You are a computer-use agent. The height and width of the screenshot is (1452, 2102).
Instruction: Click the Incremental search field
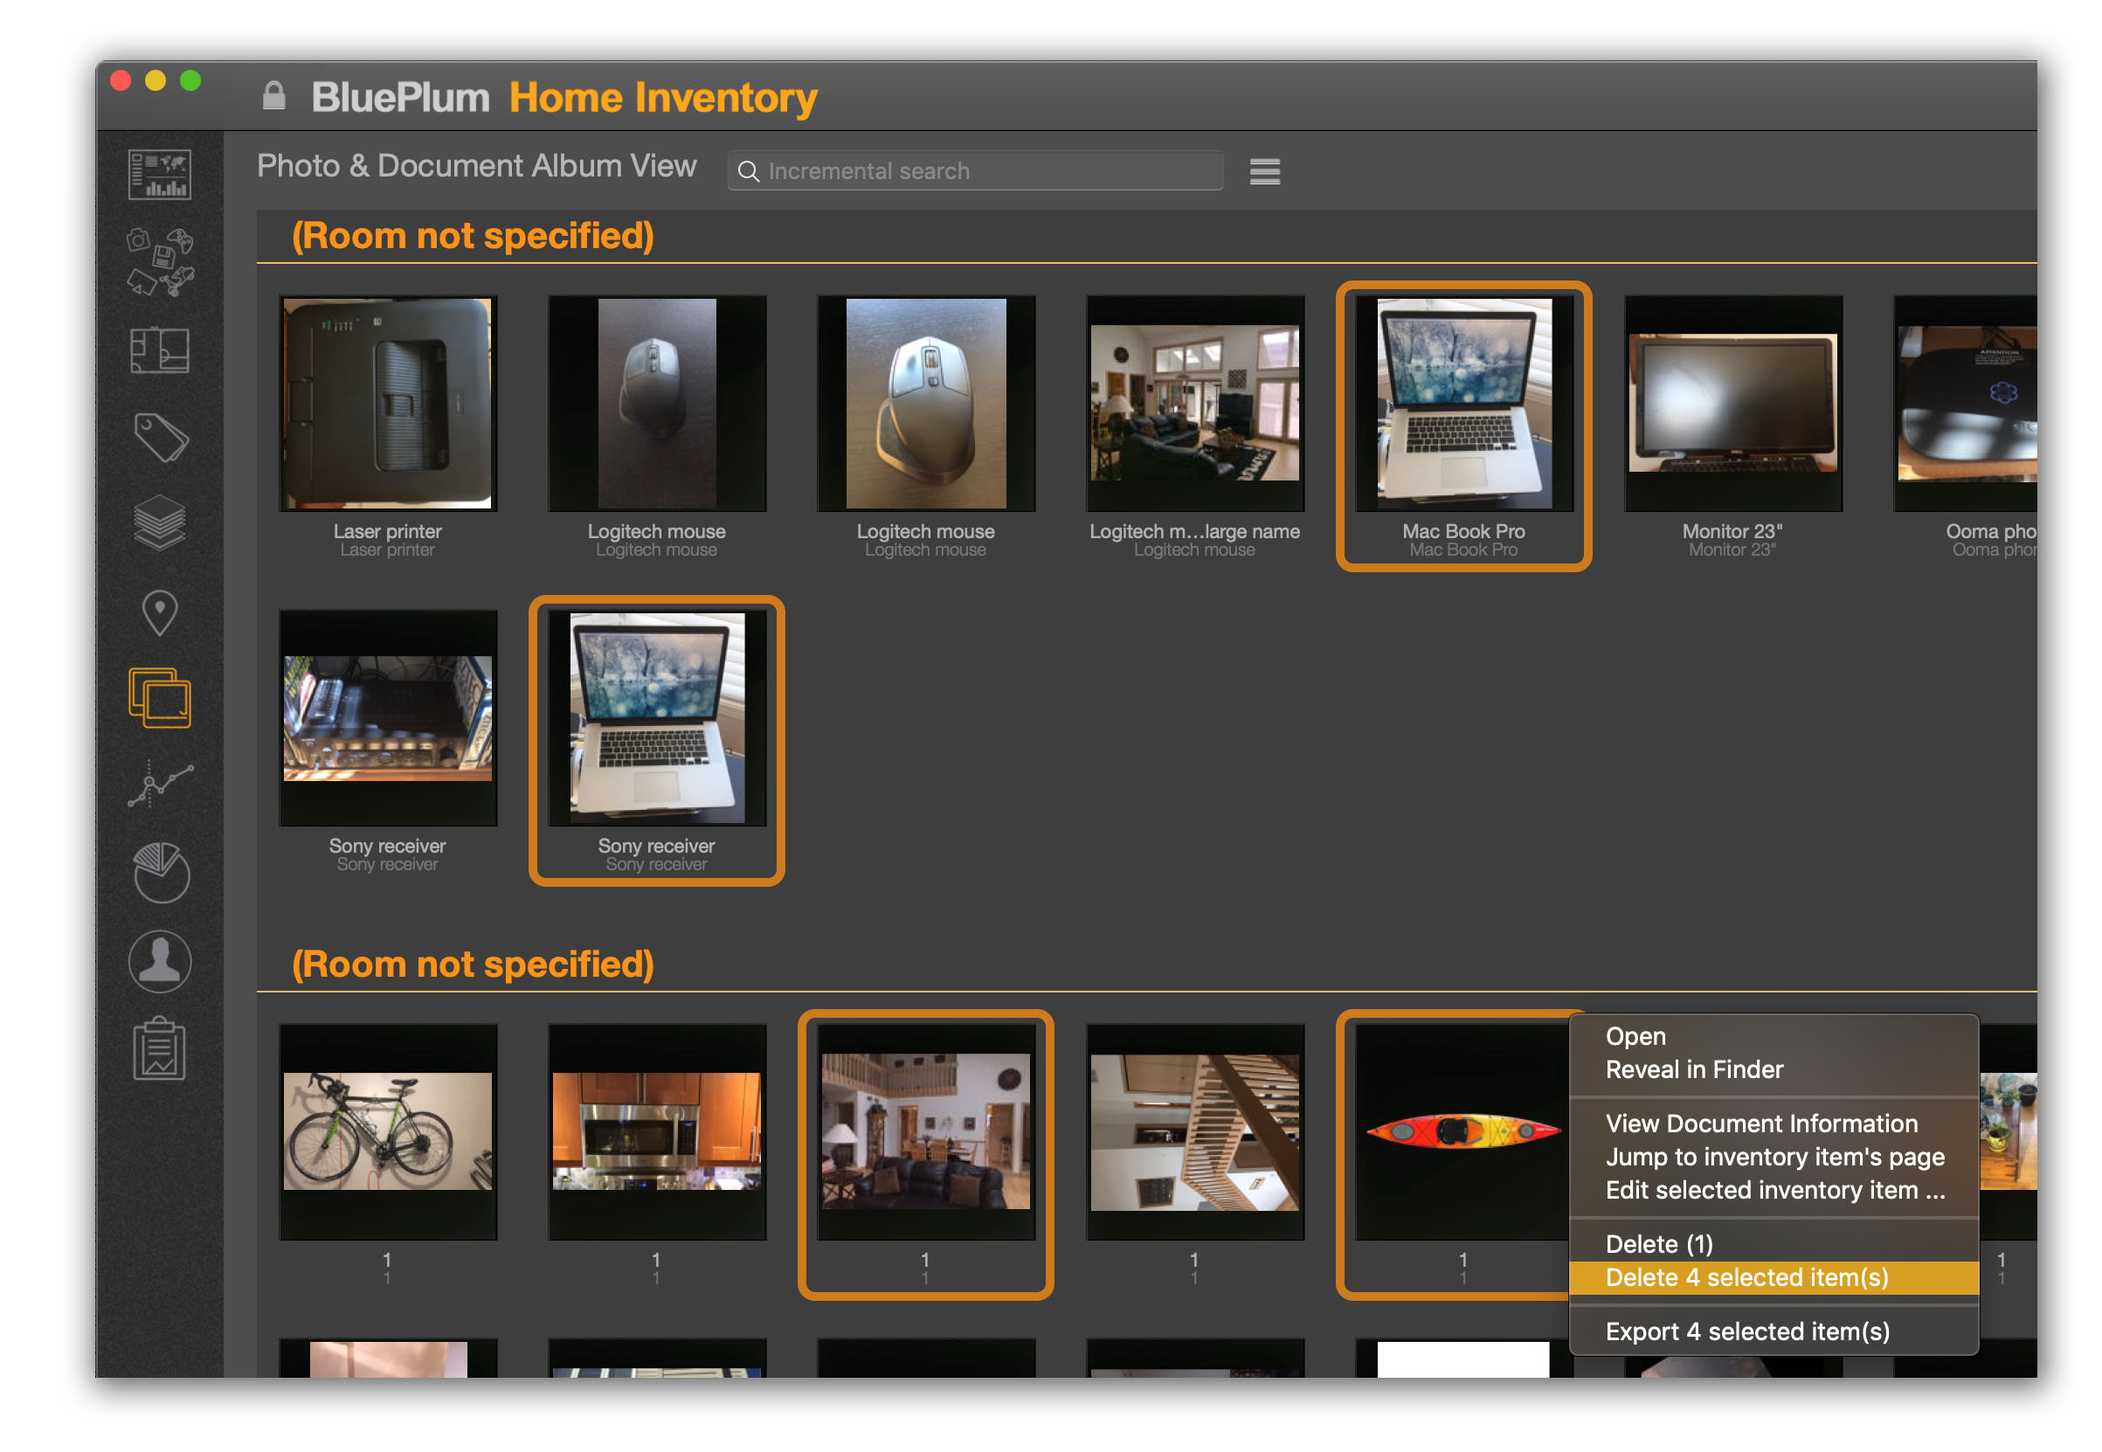pyautogui.click(x=975, y=171)
